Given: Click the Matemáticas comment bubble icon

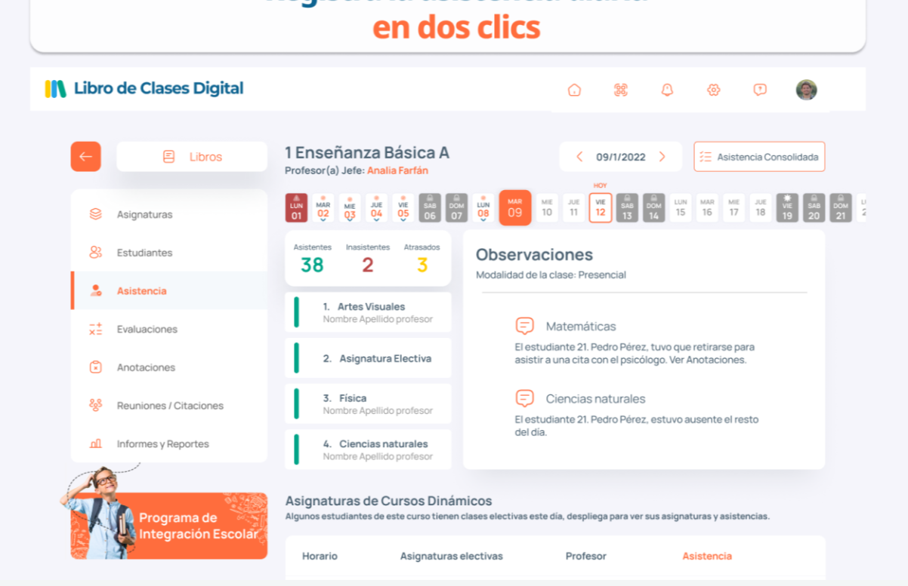Looking at the screenshot, I should tap(524, 327).
